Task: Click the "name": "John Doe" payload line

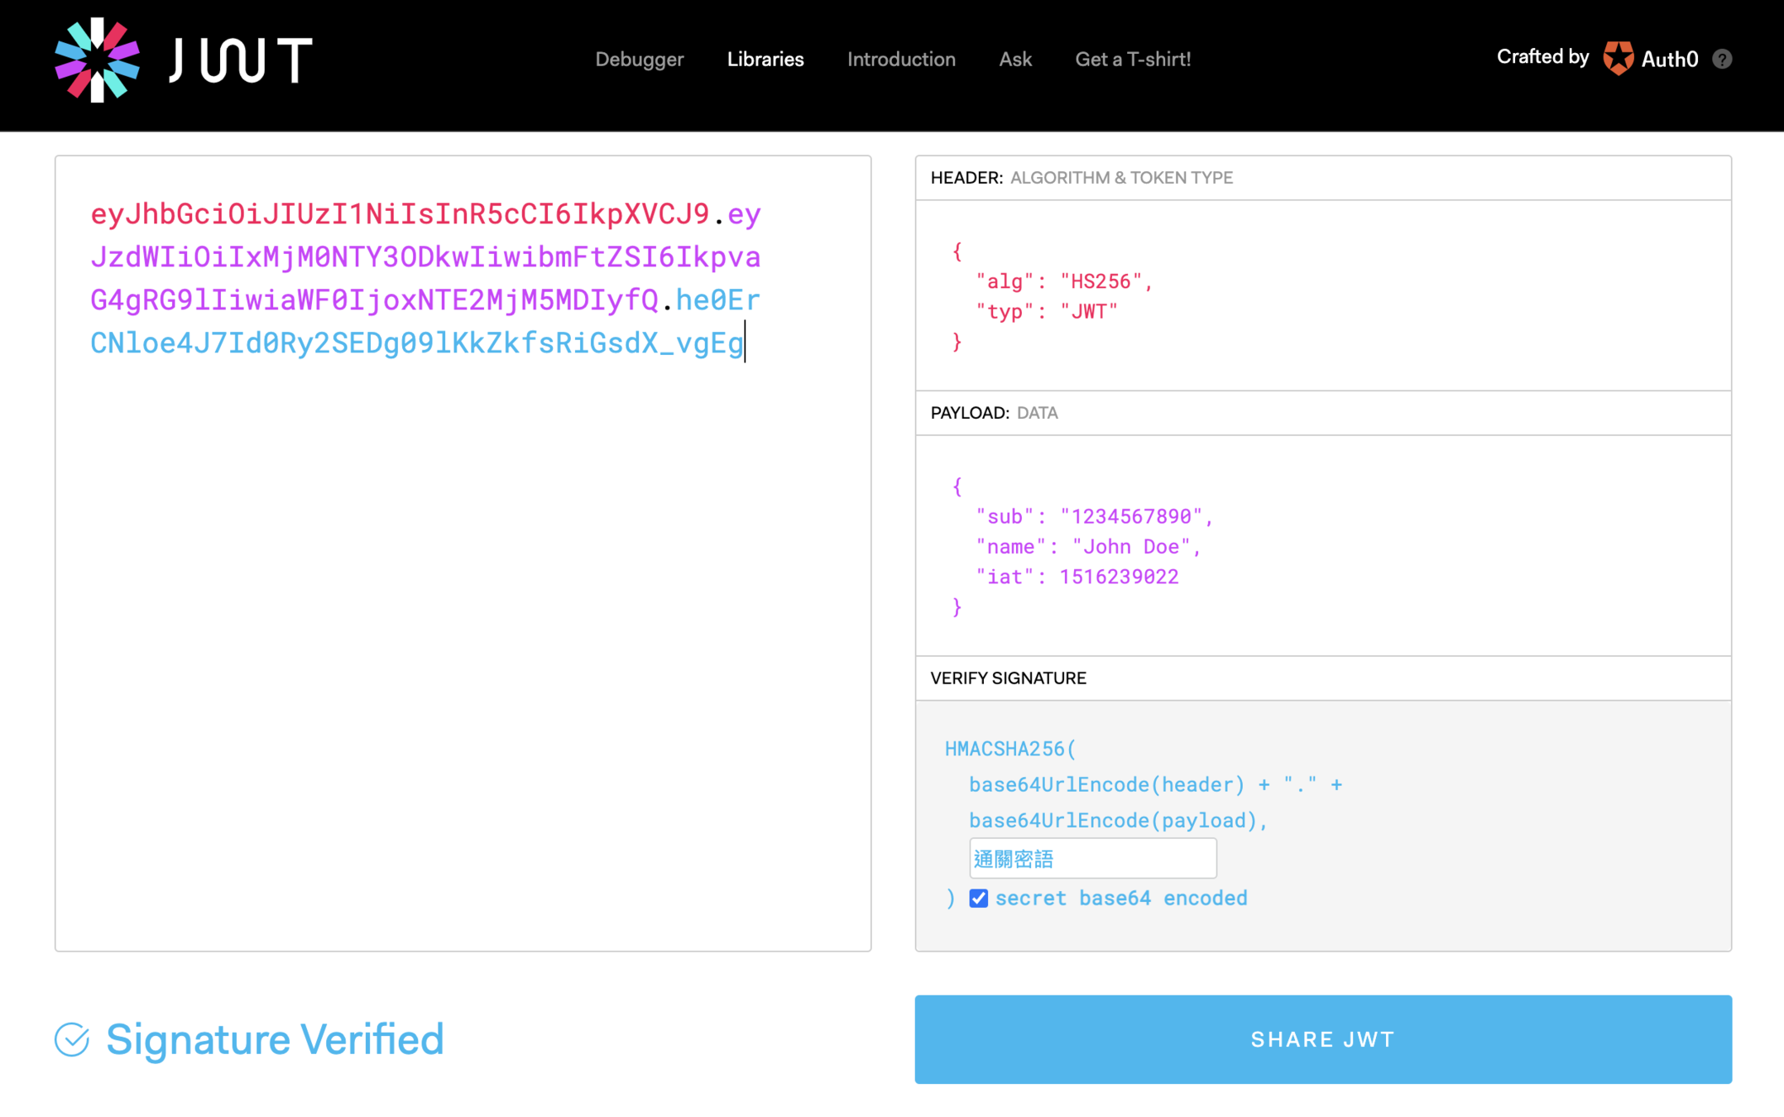Action: coord(1087,547)
